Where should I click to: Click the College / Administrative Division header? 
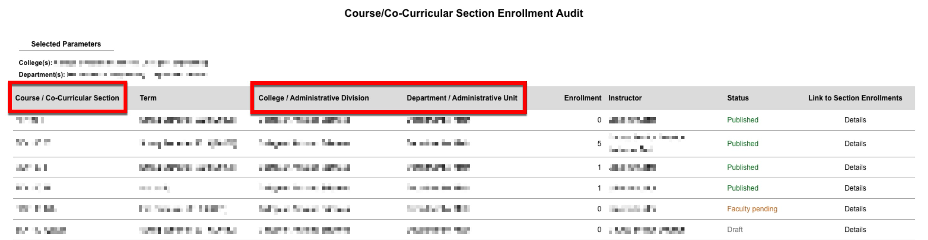(x=314, y=98)
